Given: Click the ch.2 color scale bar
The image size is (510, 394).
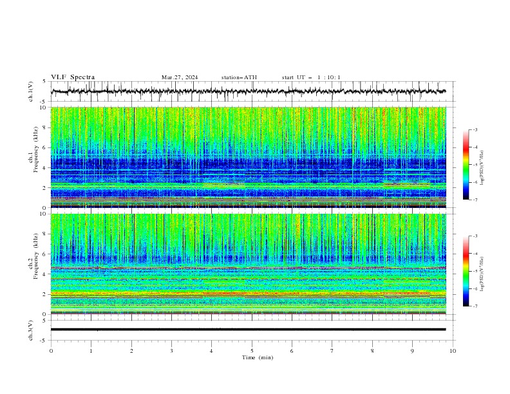Looking at the screenshot, I should 466,271.
